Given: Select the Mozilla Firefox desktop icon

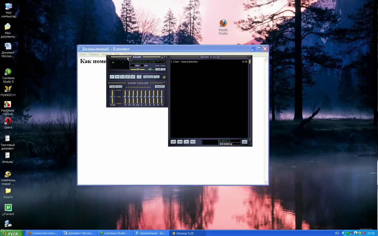Looking at the screenshot, I should pyautogui.click(x=223, y=27).
